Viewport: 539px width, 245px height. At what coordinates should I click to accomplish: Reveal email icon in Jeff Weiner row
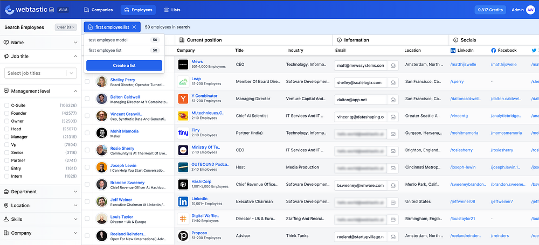pos(393,203)
